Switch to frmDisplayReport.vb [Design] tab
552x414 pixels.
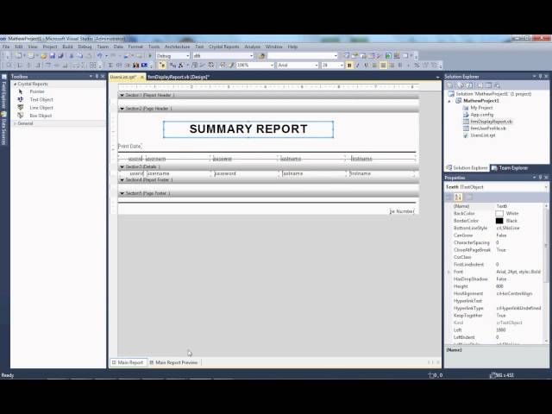[x=179, y=77]
